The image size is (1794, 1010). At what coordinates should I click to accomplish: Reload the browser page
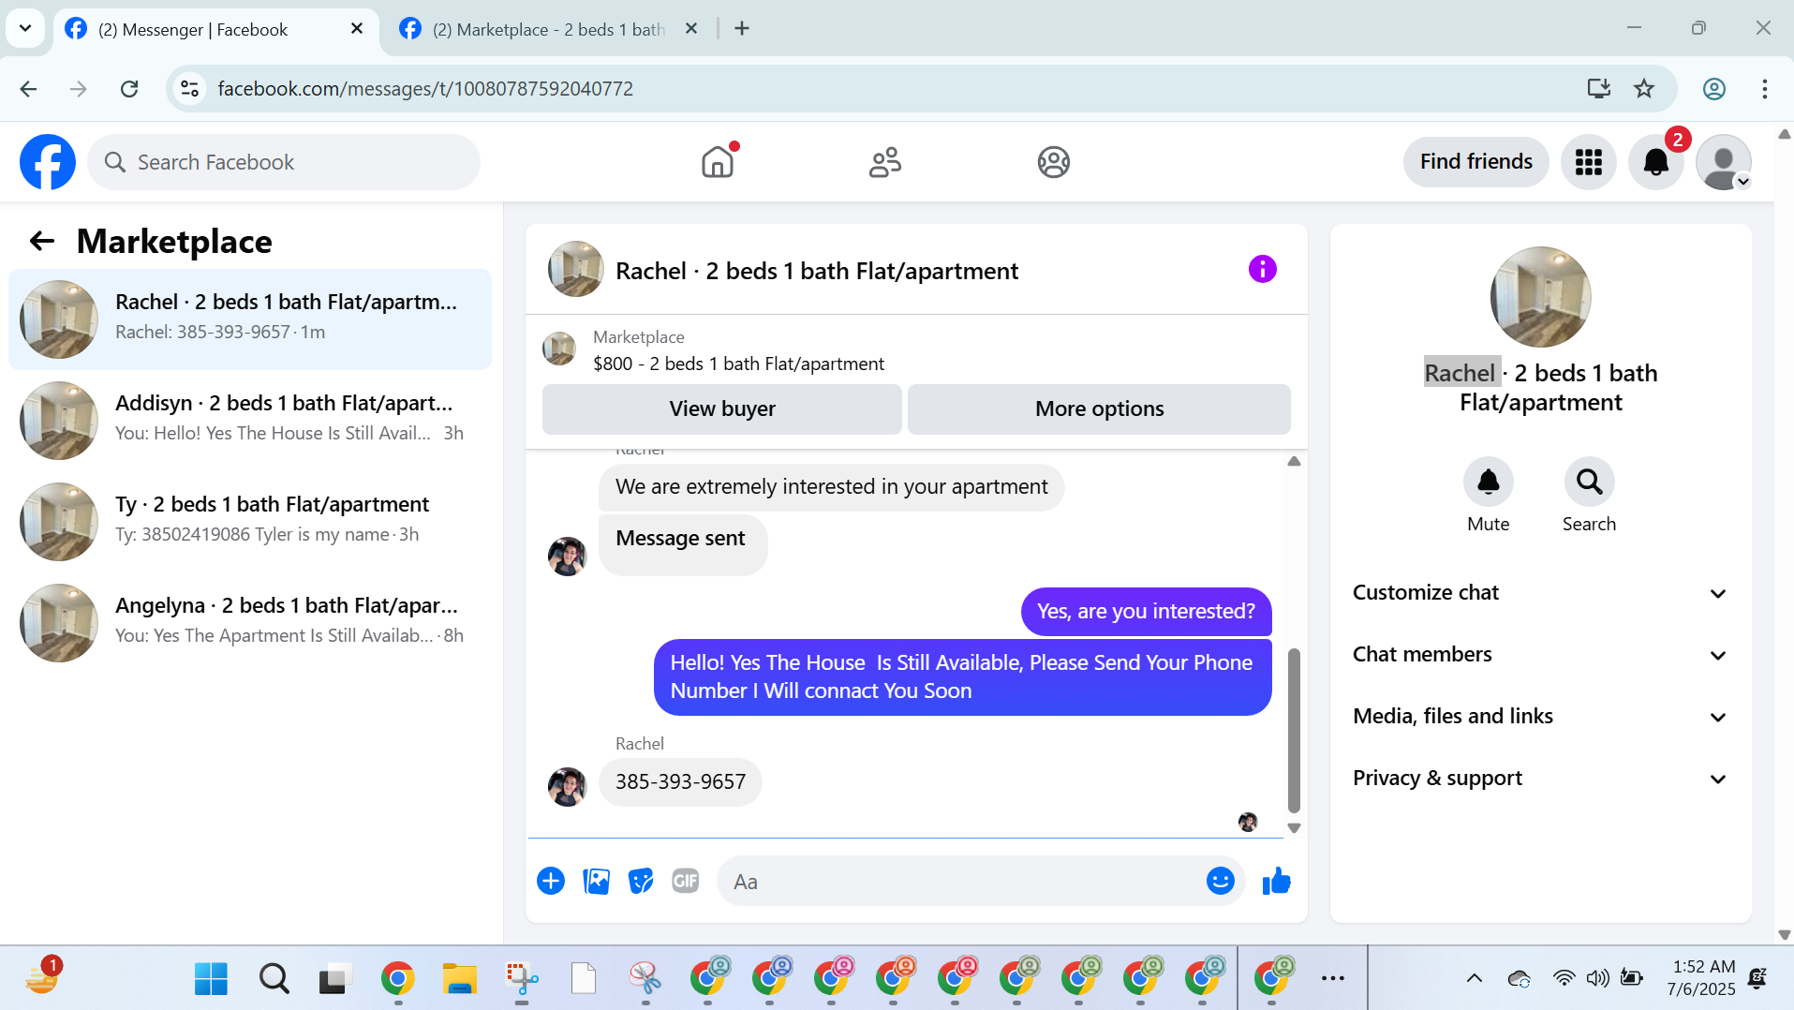coord(129,89)
